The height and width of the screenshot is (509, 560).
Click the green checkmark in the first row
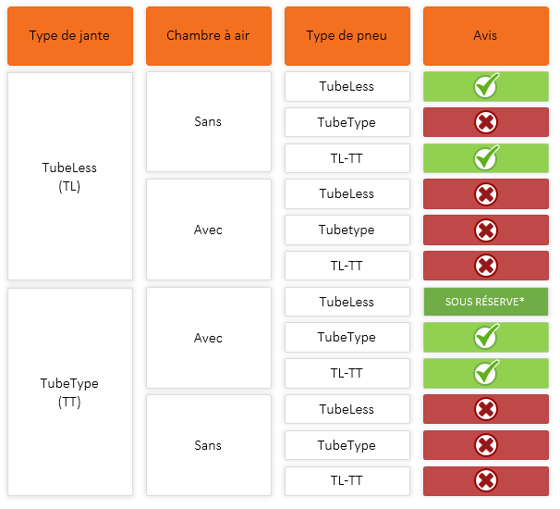tap(486, 85)
